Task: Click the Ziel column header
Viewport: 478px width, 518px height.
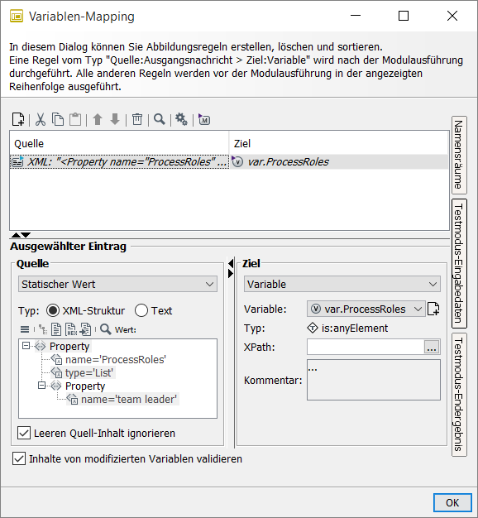Action: (x=339, y=143)
